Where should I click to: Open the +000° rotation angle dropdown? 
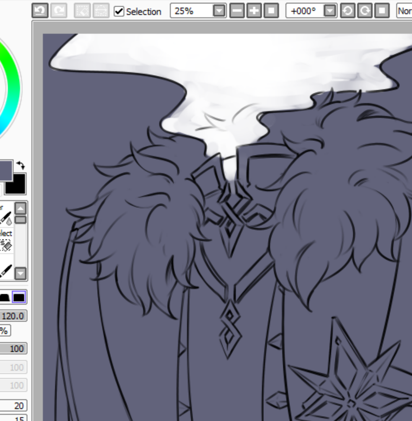[329, 11]
